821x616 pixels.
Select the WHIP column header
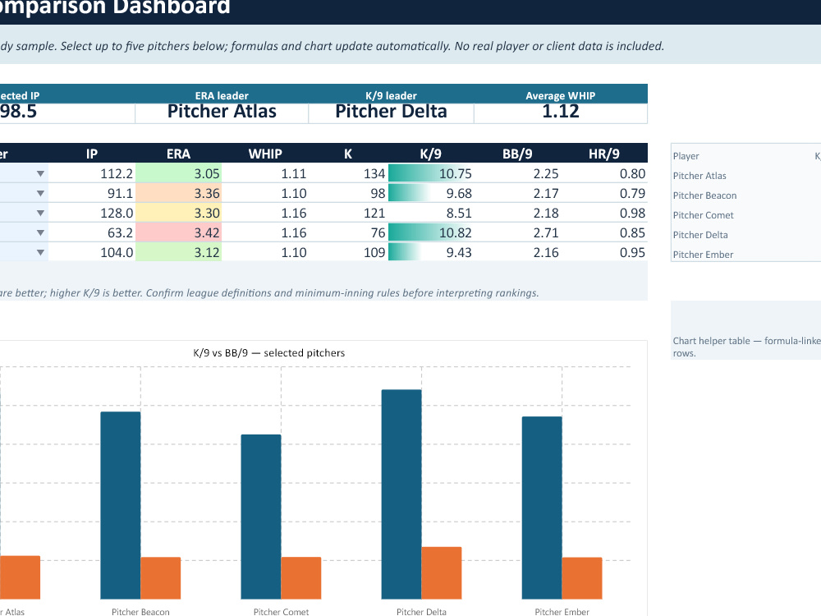pyautogui.click(x=265, y=154)
